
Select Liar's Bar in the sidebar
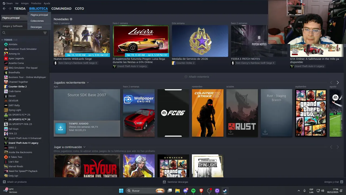point(14,162)
